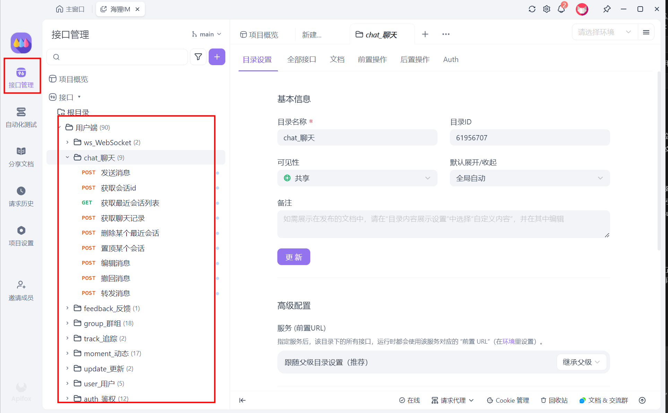
Task: Open the 请求历史 sidebar section
Action: [x=21, y=196]
